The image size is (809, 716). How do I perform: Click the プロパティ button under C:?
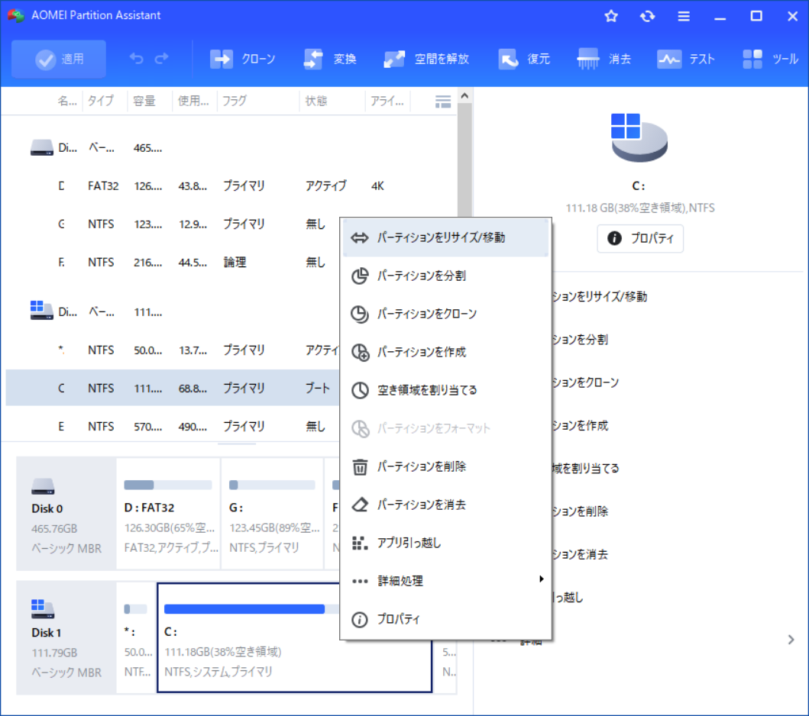[640, 238]
